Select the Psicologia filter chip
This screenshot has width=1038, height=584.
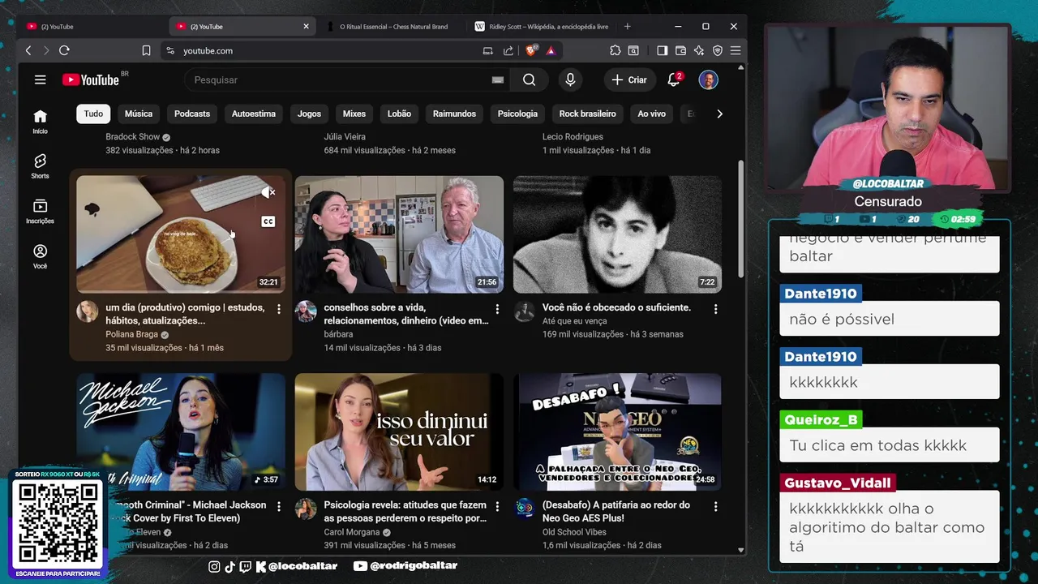[x=517, y=114]
